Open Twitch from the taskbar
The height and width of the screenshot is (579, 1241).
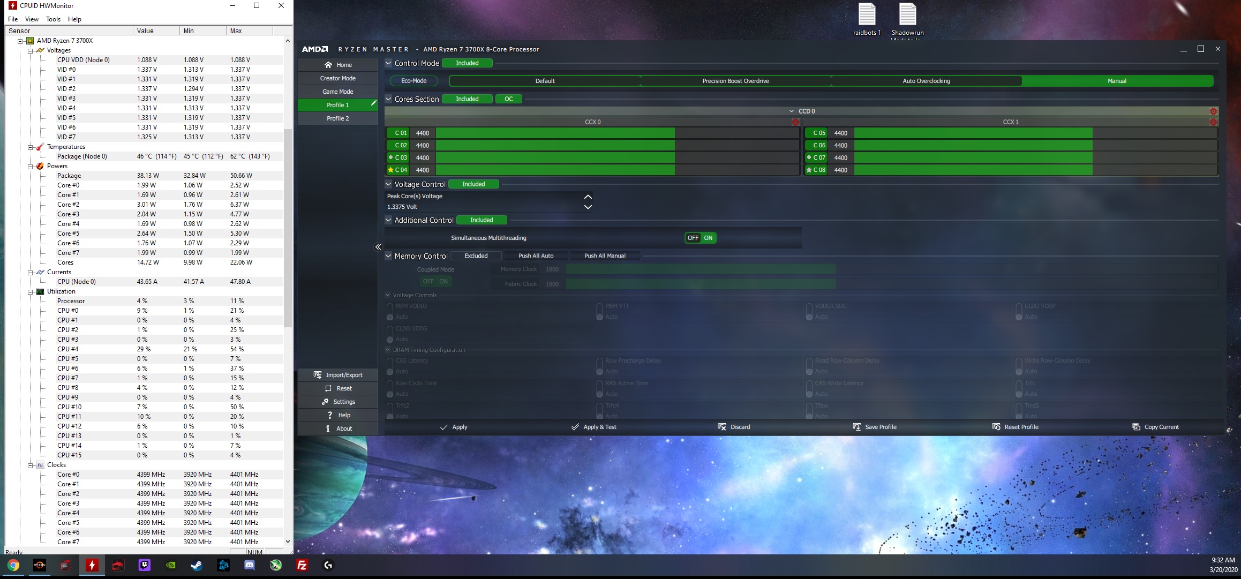(145, 565)
